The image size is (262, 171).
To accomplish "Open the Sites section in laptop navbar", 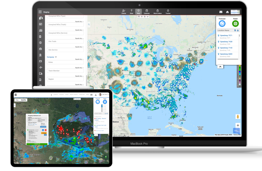I will [x=131, y=12].
